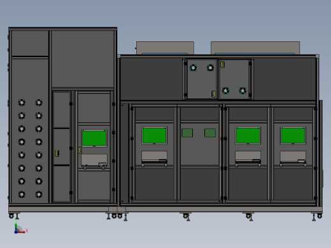Click the green Y axis arrow of the triad

click(16, 226)
